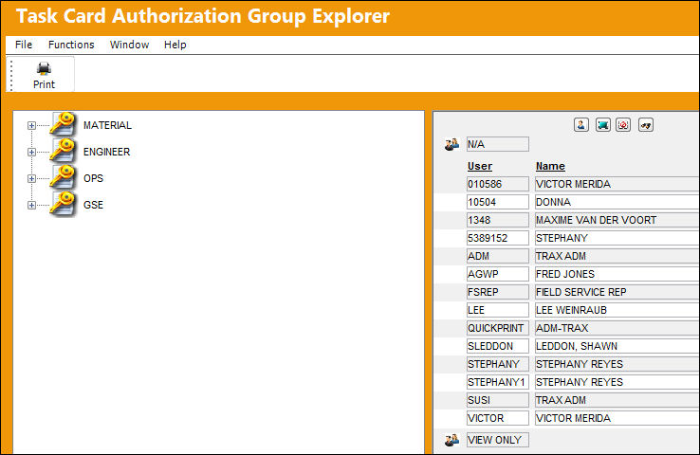The height and width of the screenshot is (455, 700).
Task: Click the user person icon button
Action: (x=581, y=125)
